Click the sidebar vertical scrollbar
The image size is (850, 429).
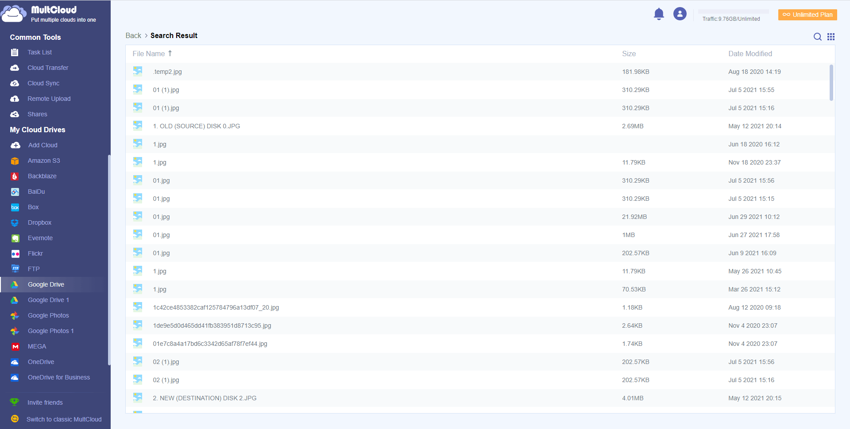point(109,260)
